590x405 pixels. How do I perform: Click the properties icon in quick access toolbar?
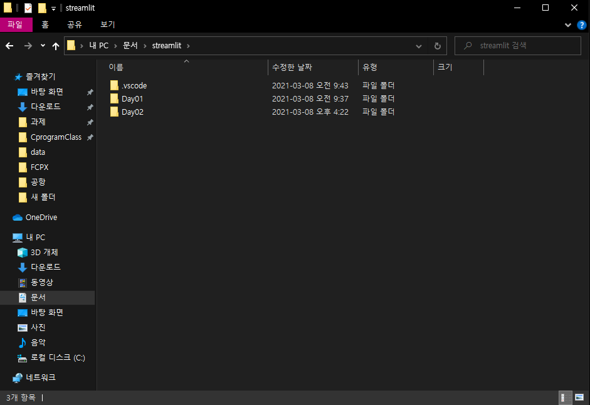click(x=28, y=8)
